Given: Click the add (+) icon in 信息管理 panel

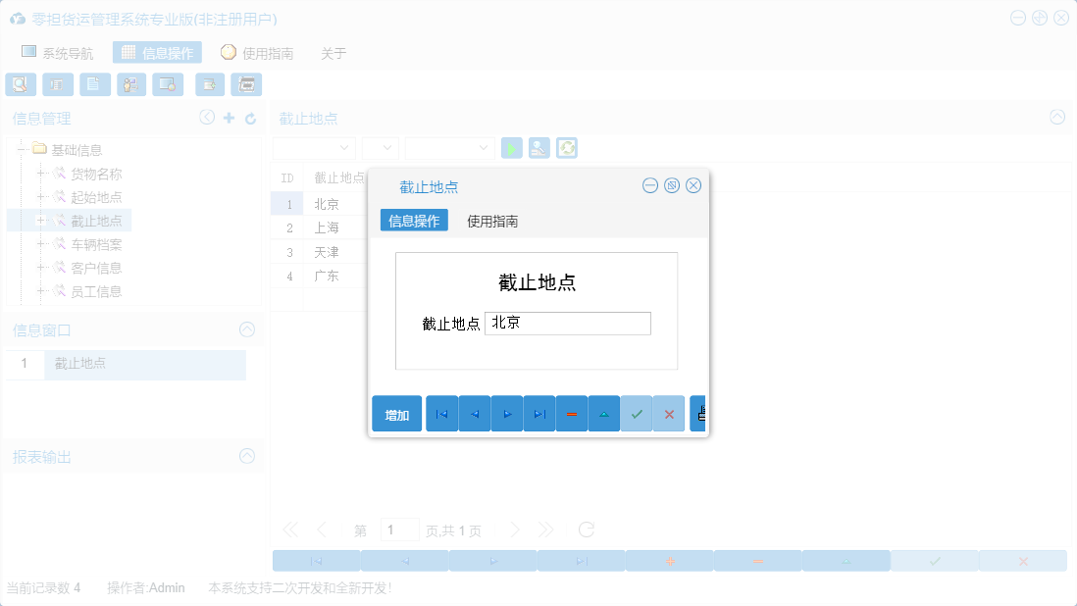Looking at the screenshot, I should tap(229, 117).
